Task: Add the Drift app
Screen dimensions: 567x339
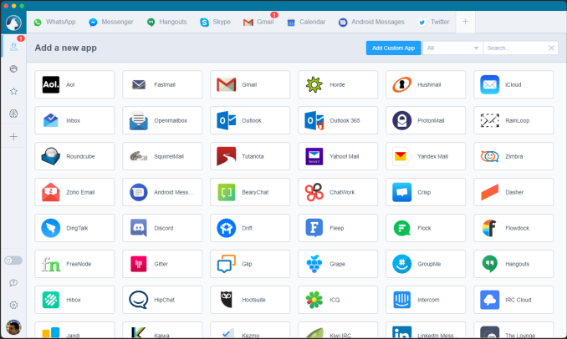Action: click(250, 228)
